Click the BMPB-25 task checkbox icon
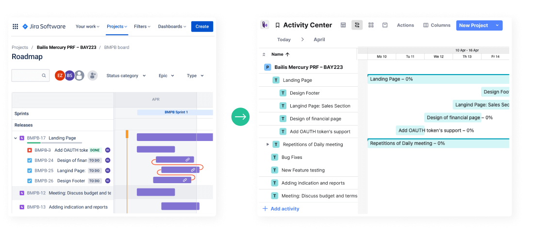 coord(29,171)
